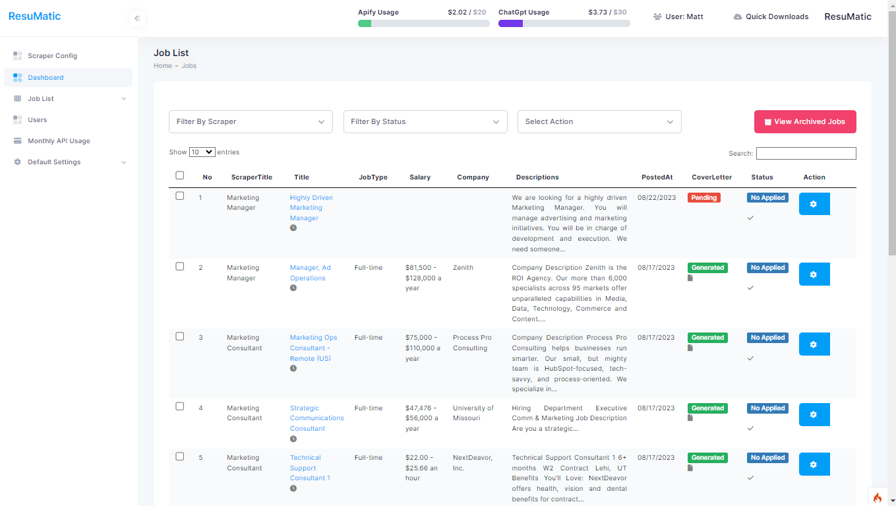Select checkbox for Strategic Communications Consultant row

pos(180,406)
